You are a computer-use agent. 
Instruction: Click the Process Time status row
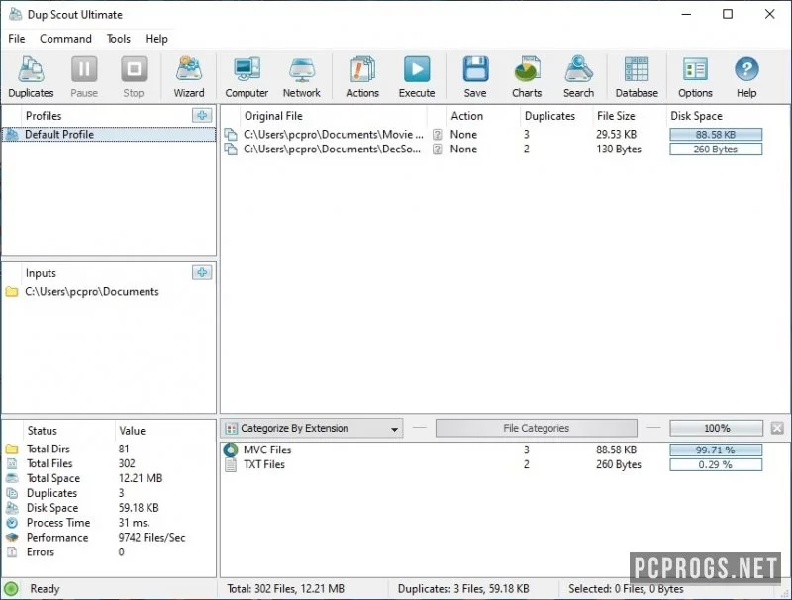click(x=109, y=523)
